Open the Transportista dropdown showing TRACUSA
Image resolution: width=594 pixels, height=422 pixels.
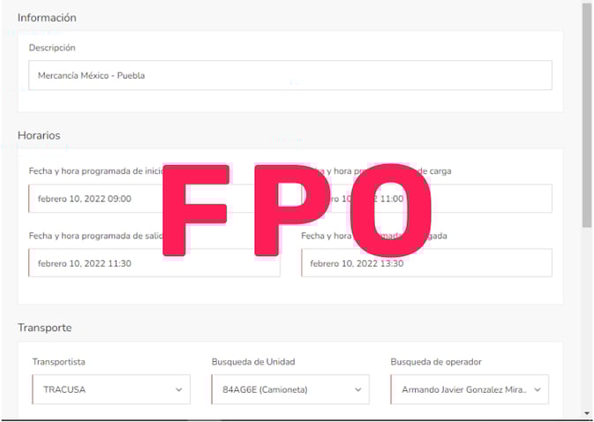click(111, 389)
